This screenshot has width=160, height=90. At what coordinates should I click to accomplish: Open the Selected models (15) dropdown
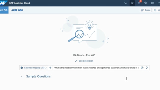[33, 68]
